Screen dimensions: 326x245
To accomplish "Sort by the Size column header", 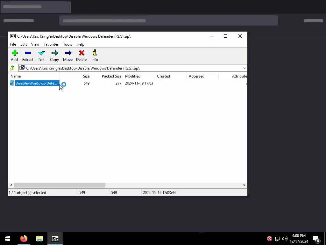I will (x=75, y=76).
